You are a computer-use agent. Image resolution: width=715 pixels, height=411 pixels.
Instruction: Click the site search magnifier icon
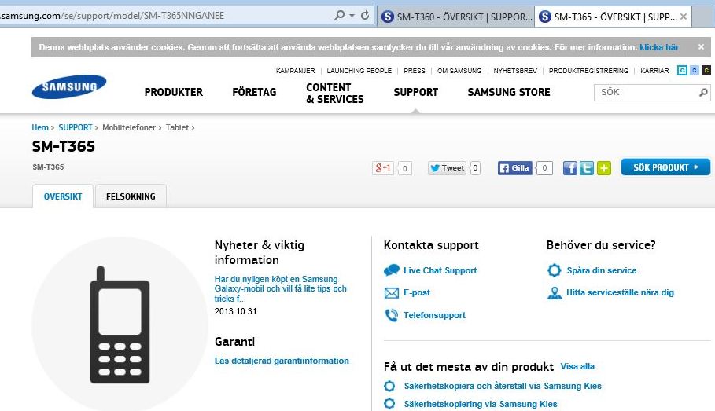704,93
